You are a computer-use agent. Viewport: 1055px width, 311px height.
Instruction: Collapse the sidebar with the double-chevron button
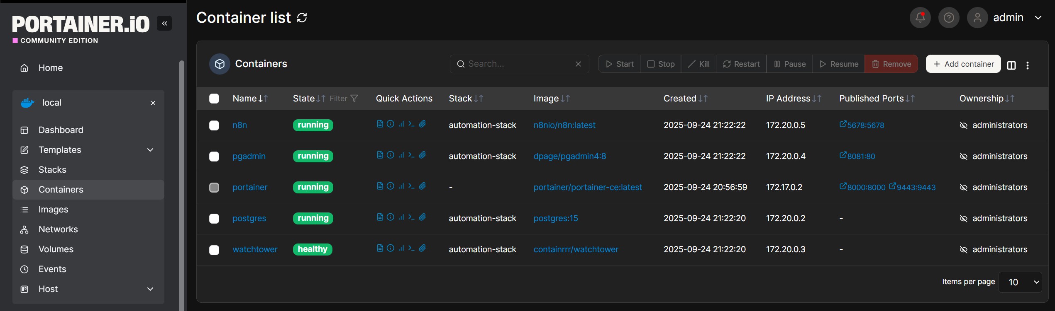point(164,24)
